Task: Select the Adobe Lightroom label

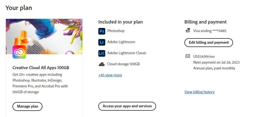Action: tap(121, 42)
